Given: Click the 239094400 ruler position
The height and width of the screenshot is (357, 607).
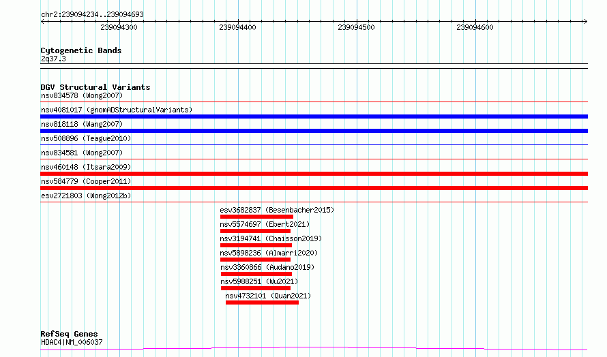Looking at the screenshot, I should 238,27.
